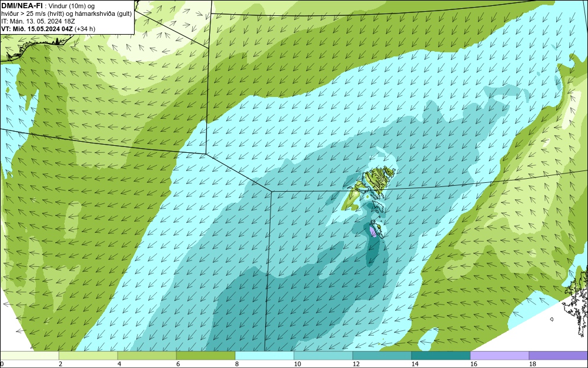Click the '(+34 h)' forecast offset text

coord(85,29)
